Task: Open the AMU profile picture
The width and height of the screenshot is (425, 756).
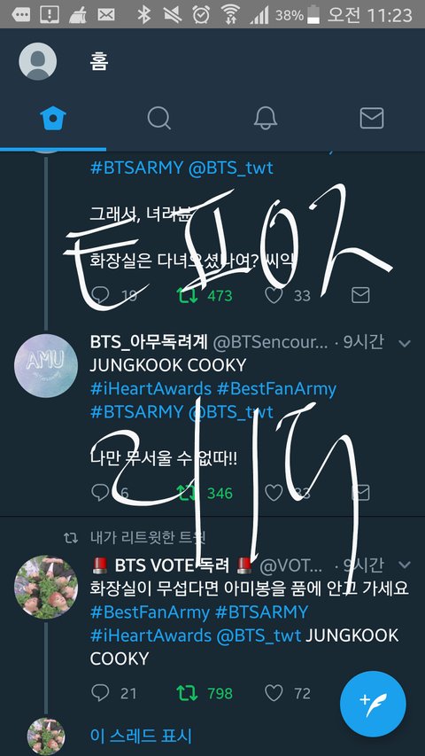Action: coord(46,365)
